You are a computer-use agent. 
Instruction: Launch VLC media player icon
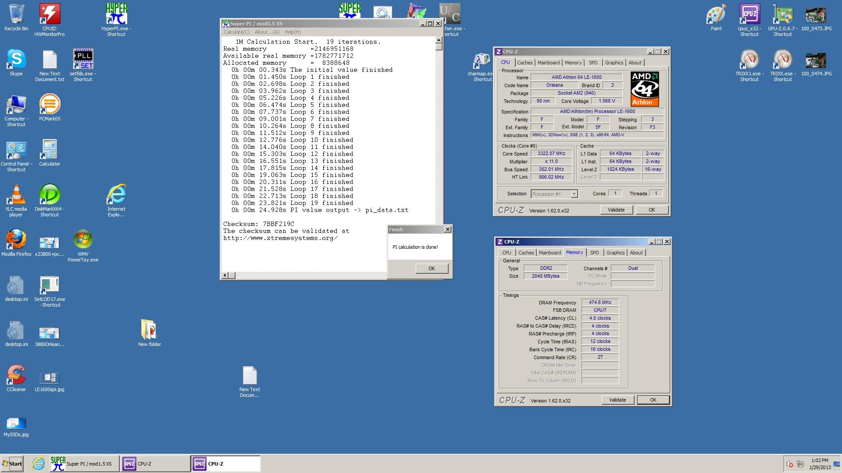click(x=16, y=201)
